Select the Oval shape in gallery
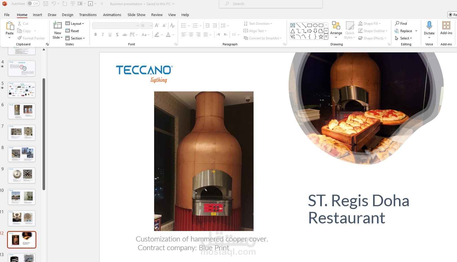The height and width of the screenshot is (262, 457). coord(315,25)
